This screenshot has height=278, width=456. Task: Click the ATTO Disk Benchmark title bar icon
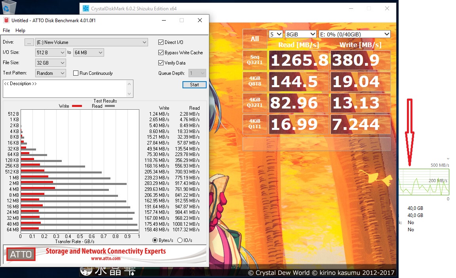(x=6, y=20)
